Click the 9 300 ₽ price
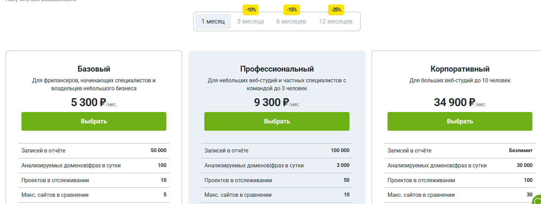The width and height of the screenshot is (541, 204). [271, 102]
